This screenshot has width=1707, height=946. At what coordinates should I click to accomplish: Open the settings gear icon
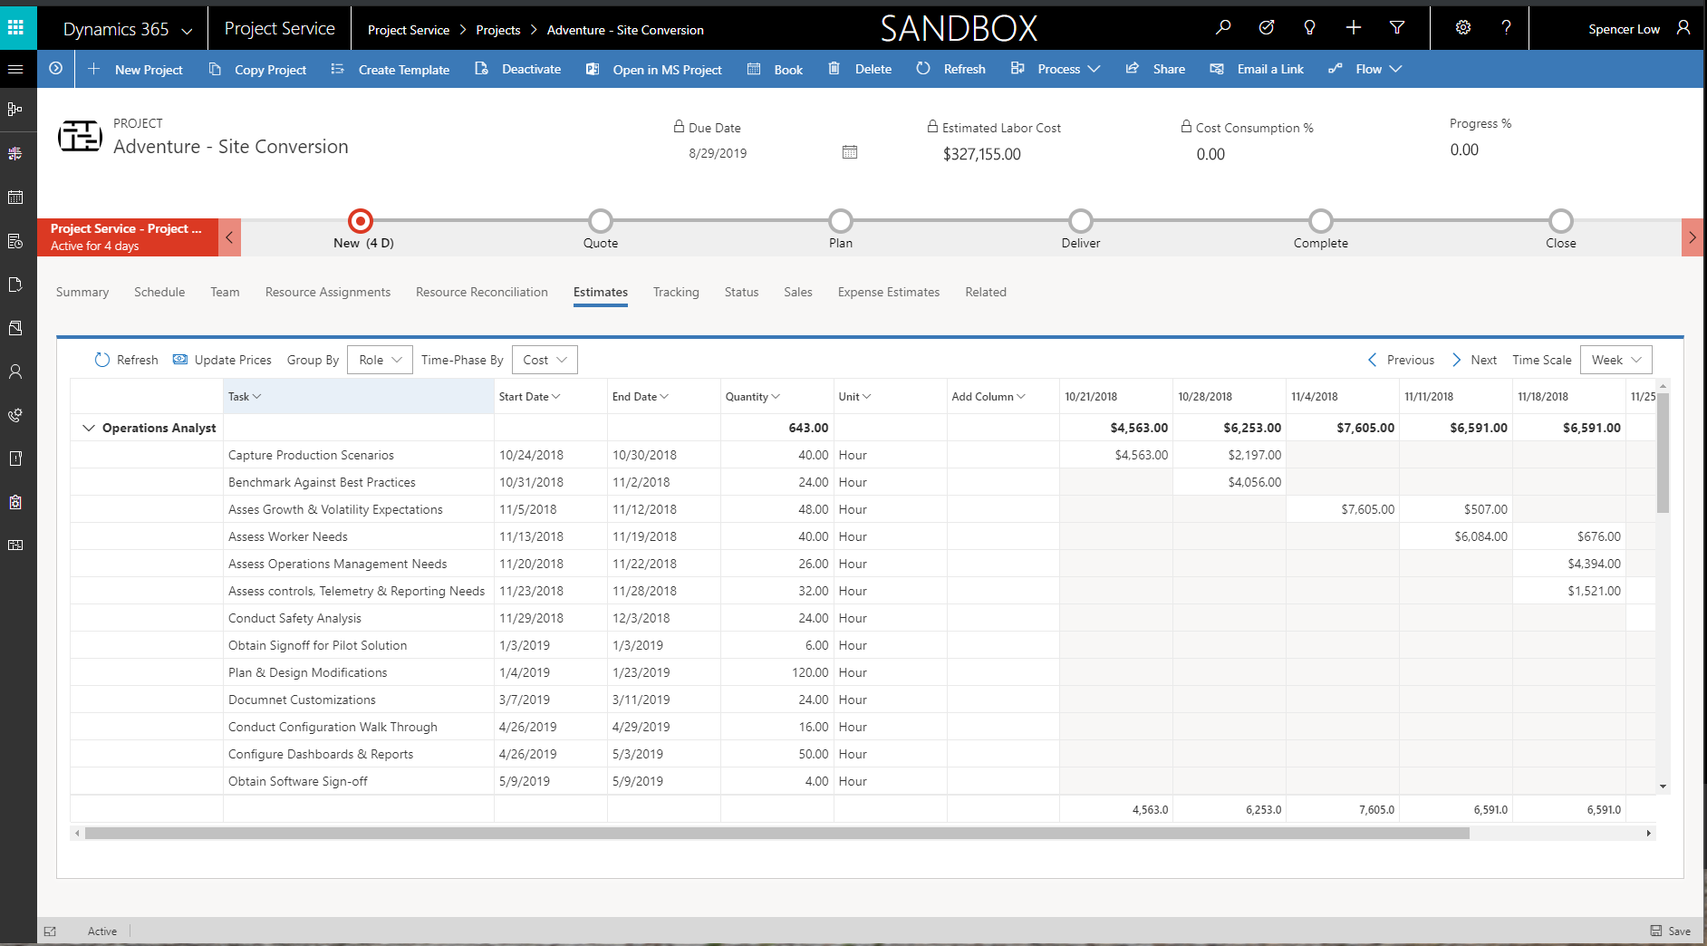tap(1463, 28)
